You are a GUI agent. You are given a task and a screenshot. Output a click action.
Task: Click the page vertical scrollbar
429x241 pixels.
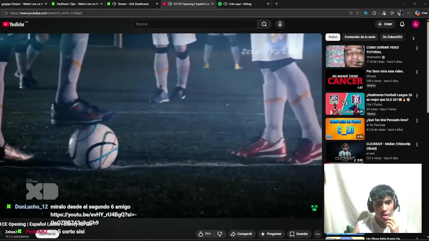point(427,67)
